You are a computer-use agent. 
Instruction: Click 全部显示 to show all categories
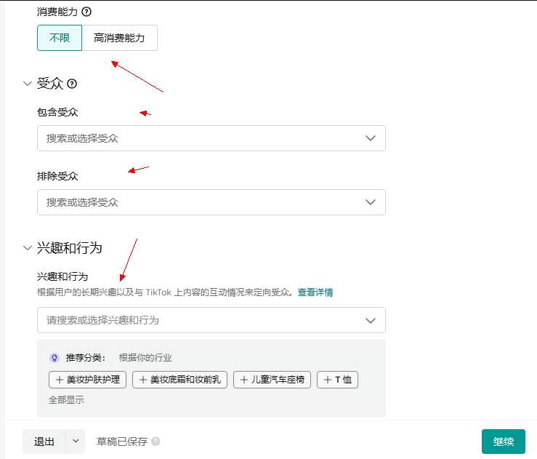66,400
